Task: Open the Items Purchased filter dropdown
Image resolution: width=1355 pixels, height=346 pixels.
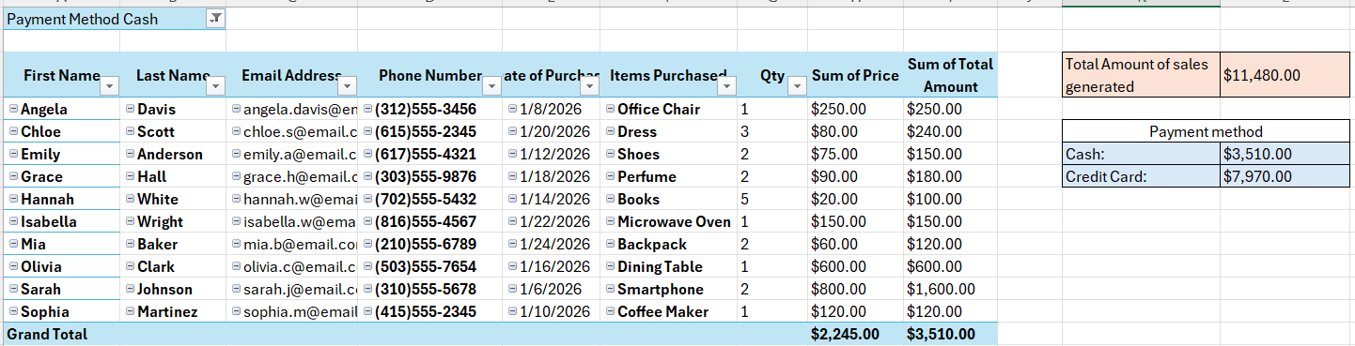Action: tap(727, 86)
